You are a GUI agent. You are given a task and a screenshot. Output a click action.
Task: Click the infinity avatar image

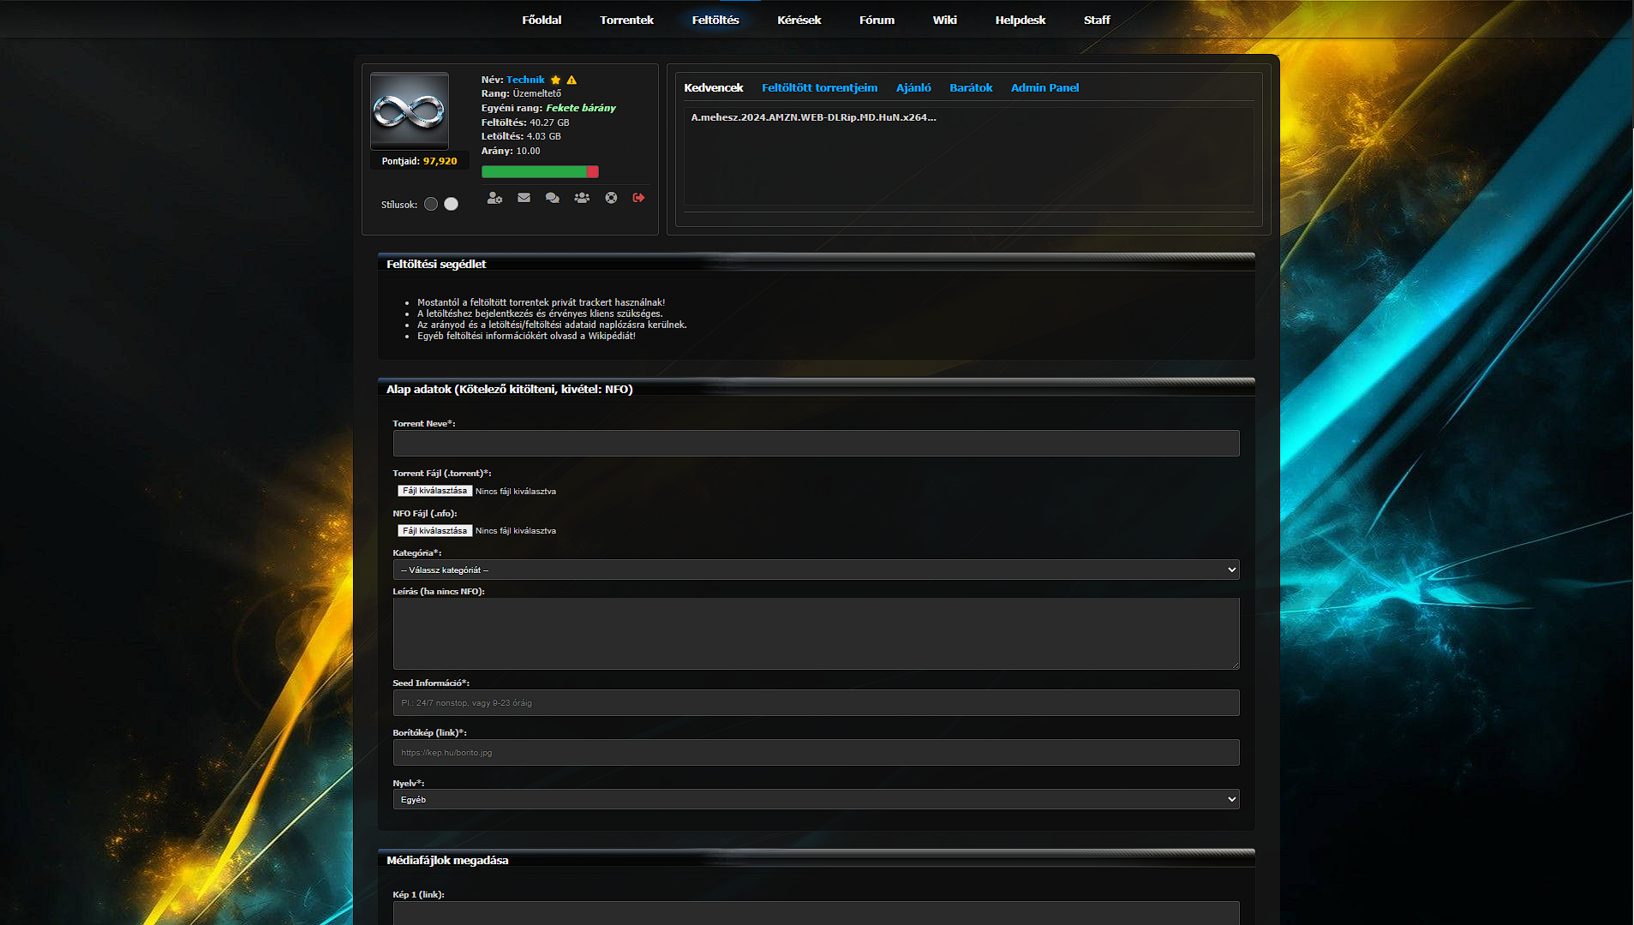[410, 111]
